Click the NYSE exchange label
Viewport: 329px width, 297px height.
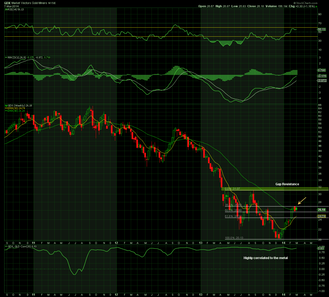pyautogui.click(x=51, y=3)
